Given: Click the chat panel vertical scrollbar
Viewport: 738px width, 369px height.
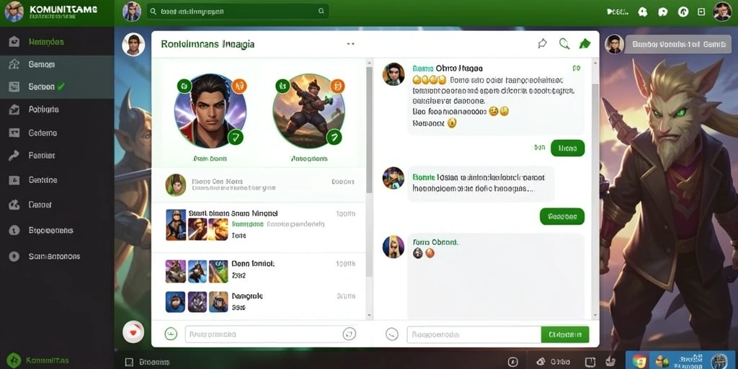Looking at the screenshot, I should pos(595,188).
